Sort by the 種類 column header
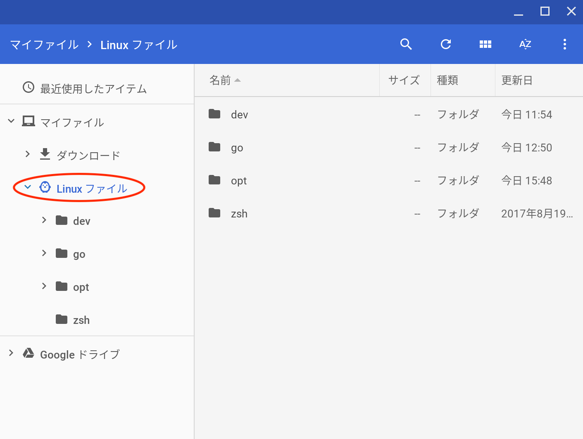583x439 pixels. tap(447, 80)
